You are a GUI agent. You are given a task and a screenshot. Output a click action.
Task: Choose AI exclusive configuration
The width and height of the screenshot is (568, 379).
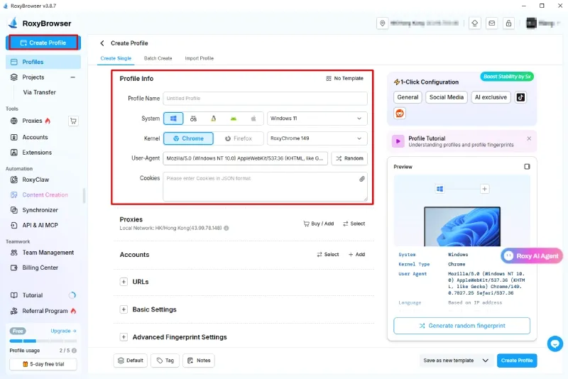491,97
